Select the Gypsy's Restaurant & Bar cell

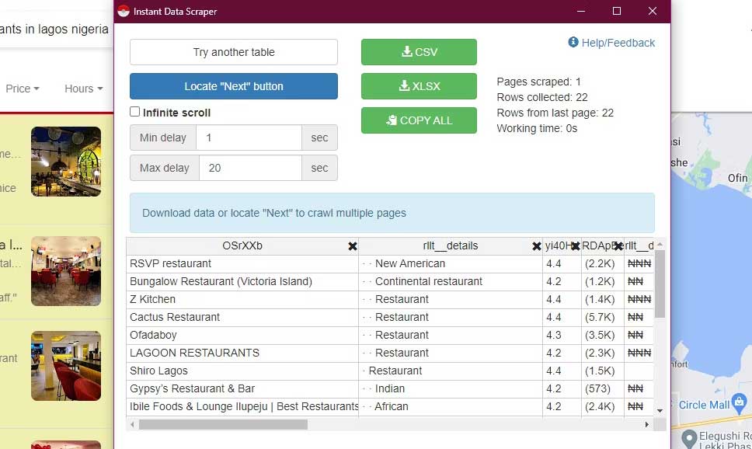click(242, 388)
